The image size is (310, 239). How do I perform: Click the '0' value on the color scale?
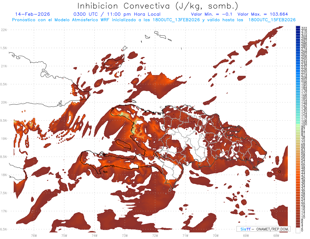click(302, 230)
